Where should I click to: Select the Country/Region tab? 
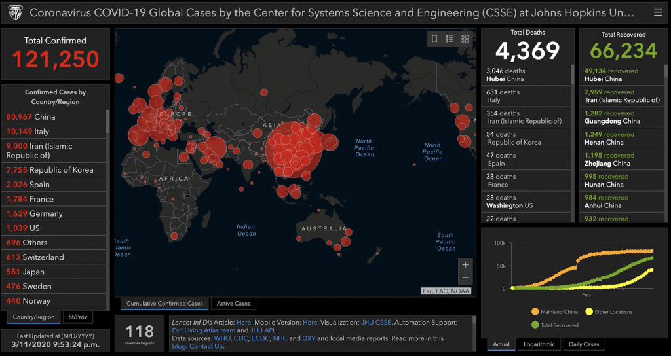tap(34, 317)
